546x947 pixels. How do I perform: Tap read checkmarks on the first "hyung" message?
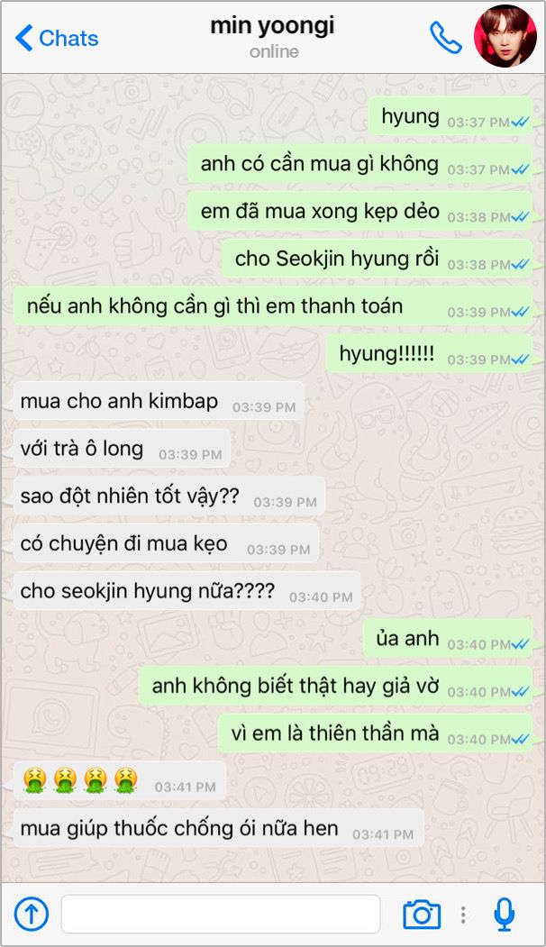[x=520, y=123]
